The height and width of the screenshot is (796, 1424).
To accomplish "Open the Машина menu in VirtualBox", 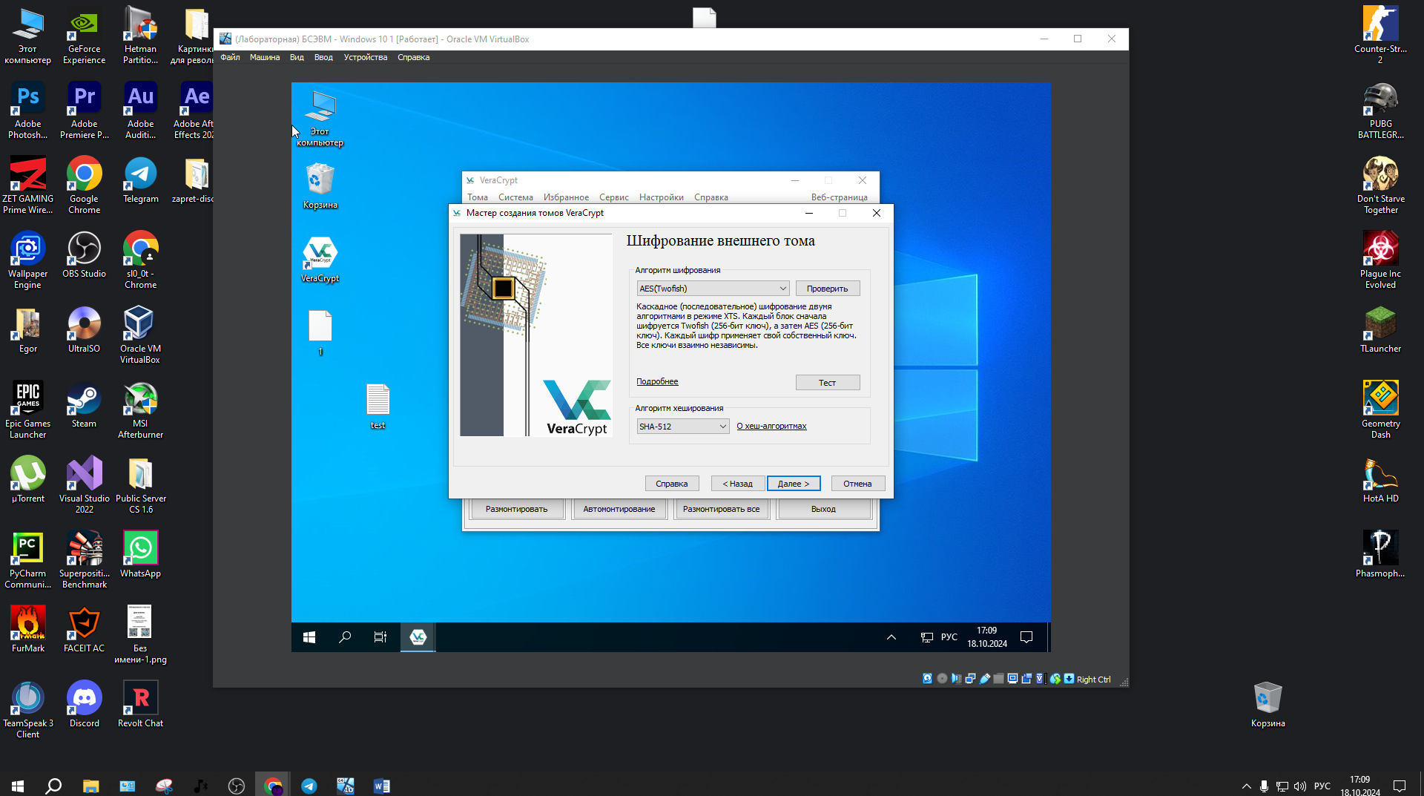I will [x=265, y=57].
